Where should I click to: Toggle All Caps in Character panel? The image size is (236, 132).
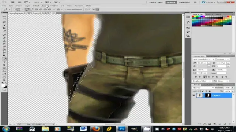205,77
